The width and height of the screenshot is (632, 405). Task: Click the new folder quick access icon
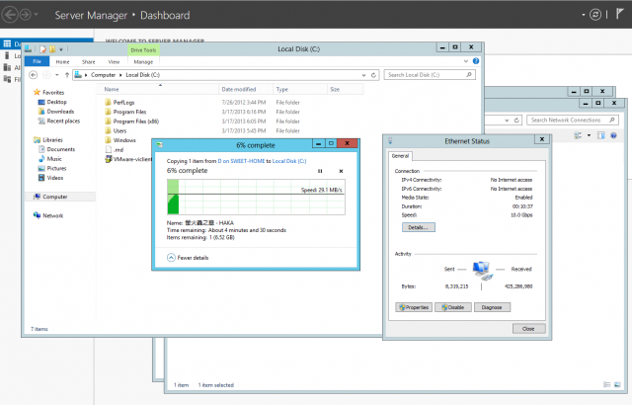click(52, 49)
